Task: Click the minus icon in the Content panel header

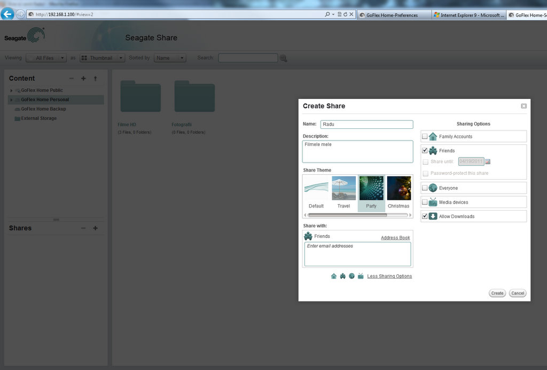Action: tap(72, 79)
